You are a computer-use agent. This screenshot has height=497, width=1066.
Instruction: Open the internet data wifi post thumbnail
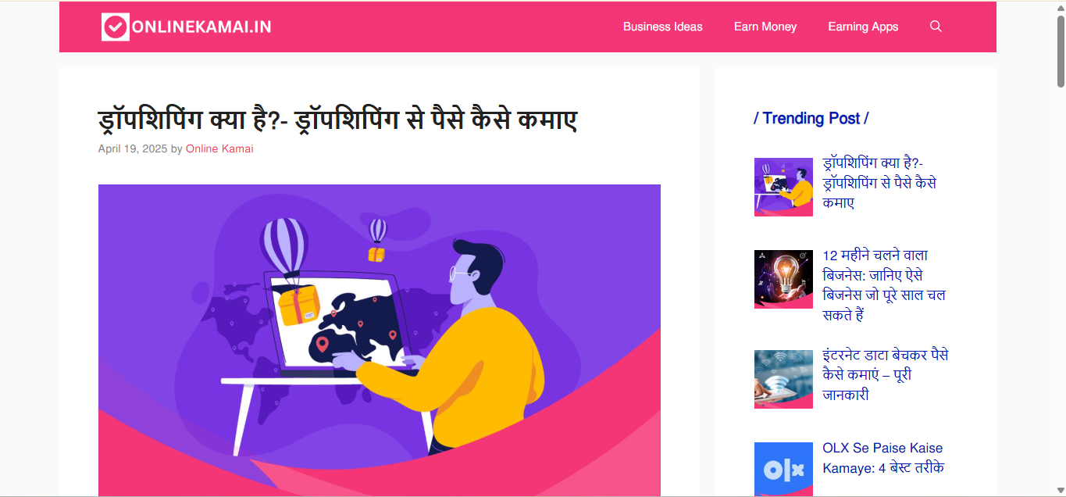[783, 379]
